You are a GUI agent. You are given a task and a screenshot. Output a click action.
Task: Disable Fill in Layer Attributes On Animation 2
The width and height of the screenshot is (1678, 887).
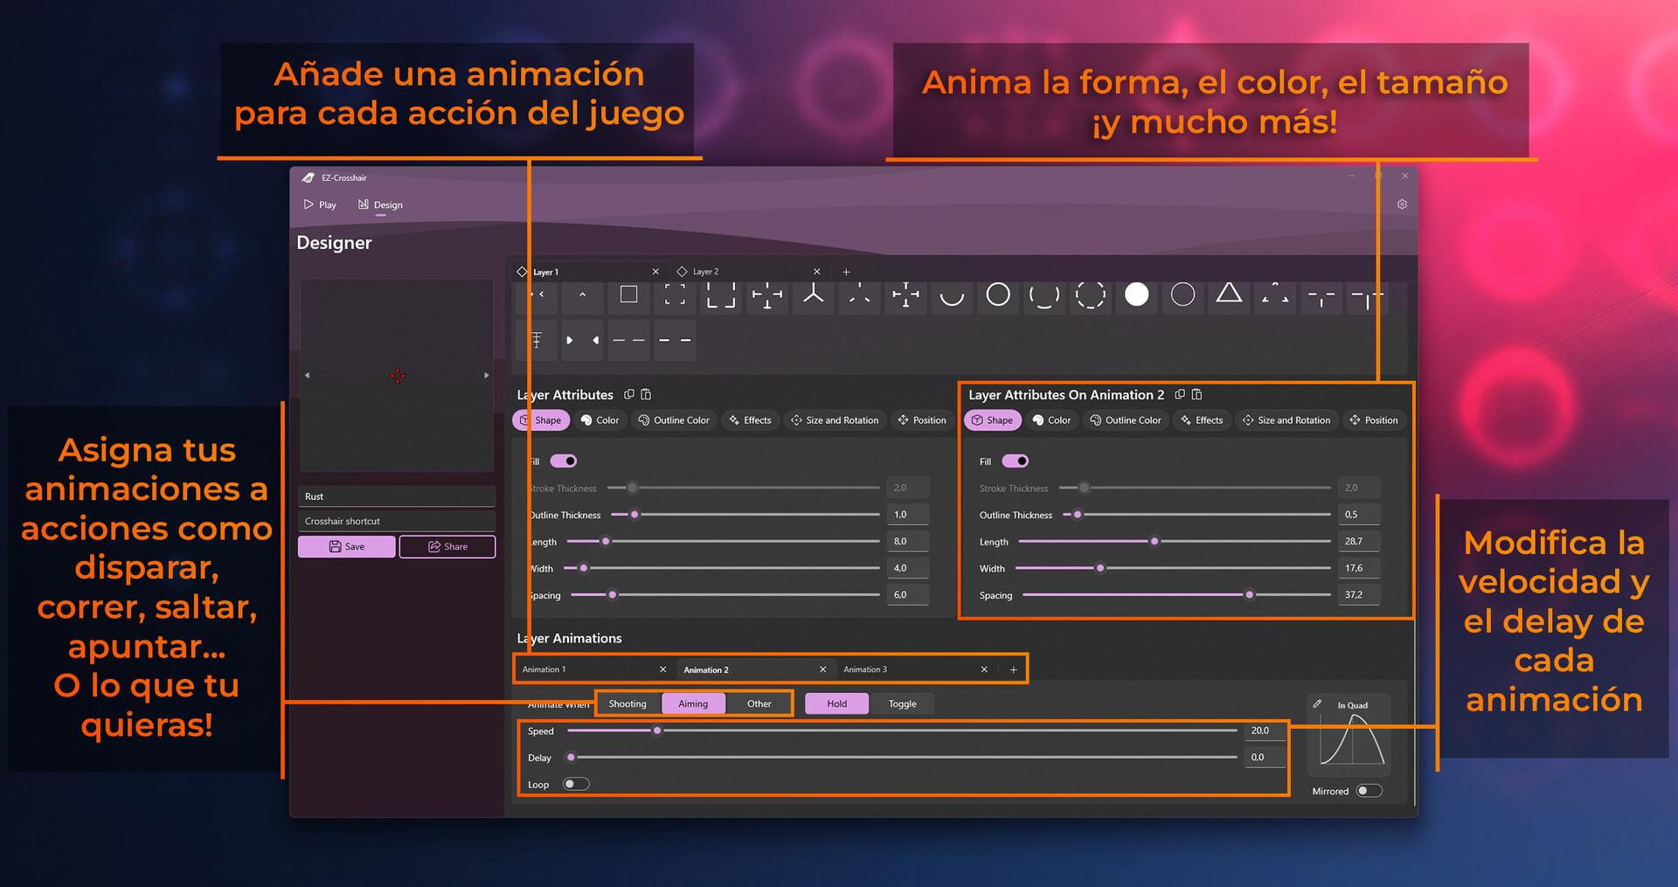pos(1015,461)
